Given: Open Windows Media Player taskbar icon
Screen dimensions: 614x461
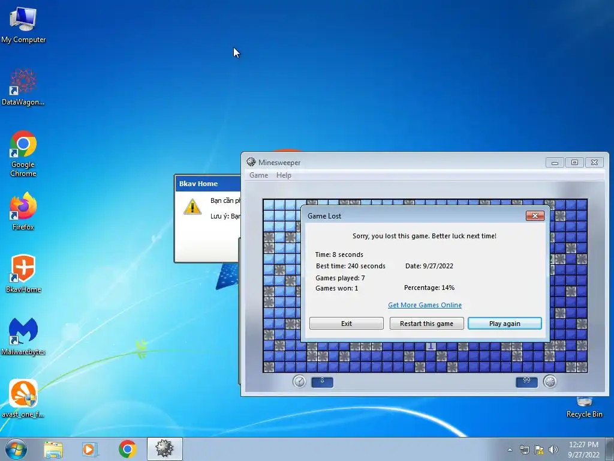Looking at the screenshot, I should [89, 449].
